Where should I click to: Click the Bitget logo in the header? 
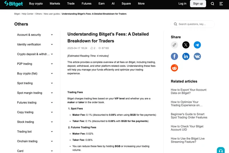[x=13, y=3]
